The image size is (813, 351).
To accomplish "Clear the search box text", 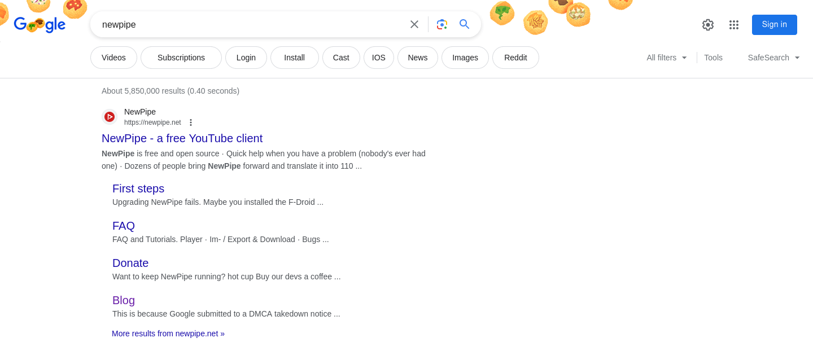I will click(x=414, y=24).
